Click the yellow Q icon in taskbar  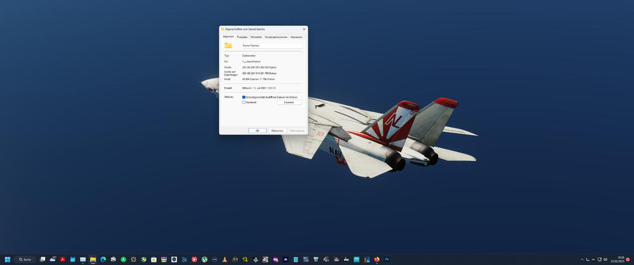(245, 259)
